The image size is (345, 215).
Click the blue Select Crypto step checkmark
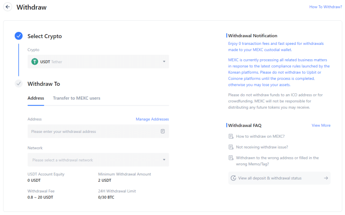[19, 36]
